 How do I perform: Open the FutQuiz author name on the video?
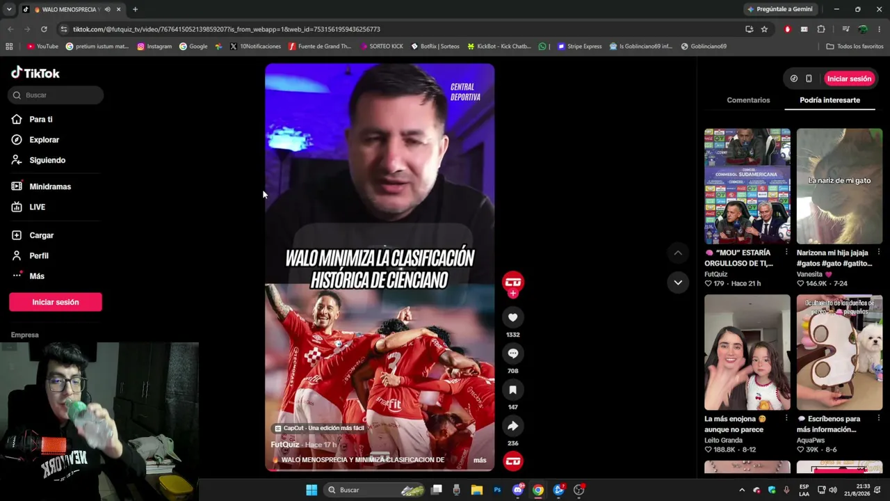tap(285, 445)
